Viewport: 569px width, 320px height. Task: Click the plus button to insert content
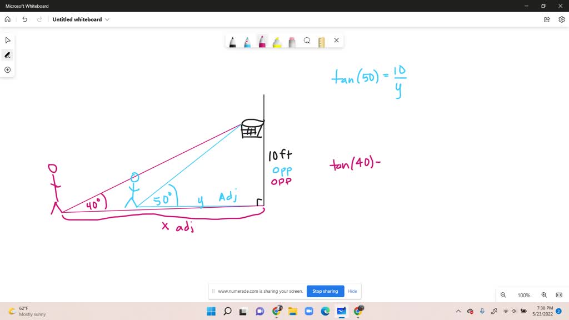(x=7, y=69)
